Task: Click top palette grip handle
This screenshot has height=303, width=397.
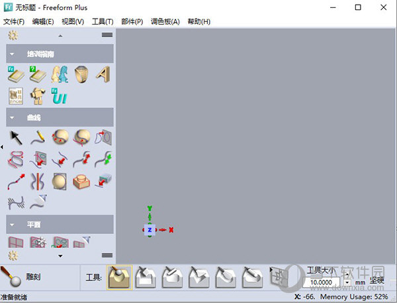Action: tap(107, 35)
